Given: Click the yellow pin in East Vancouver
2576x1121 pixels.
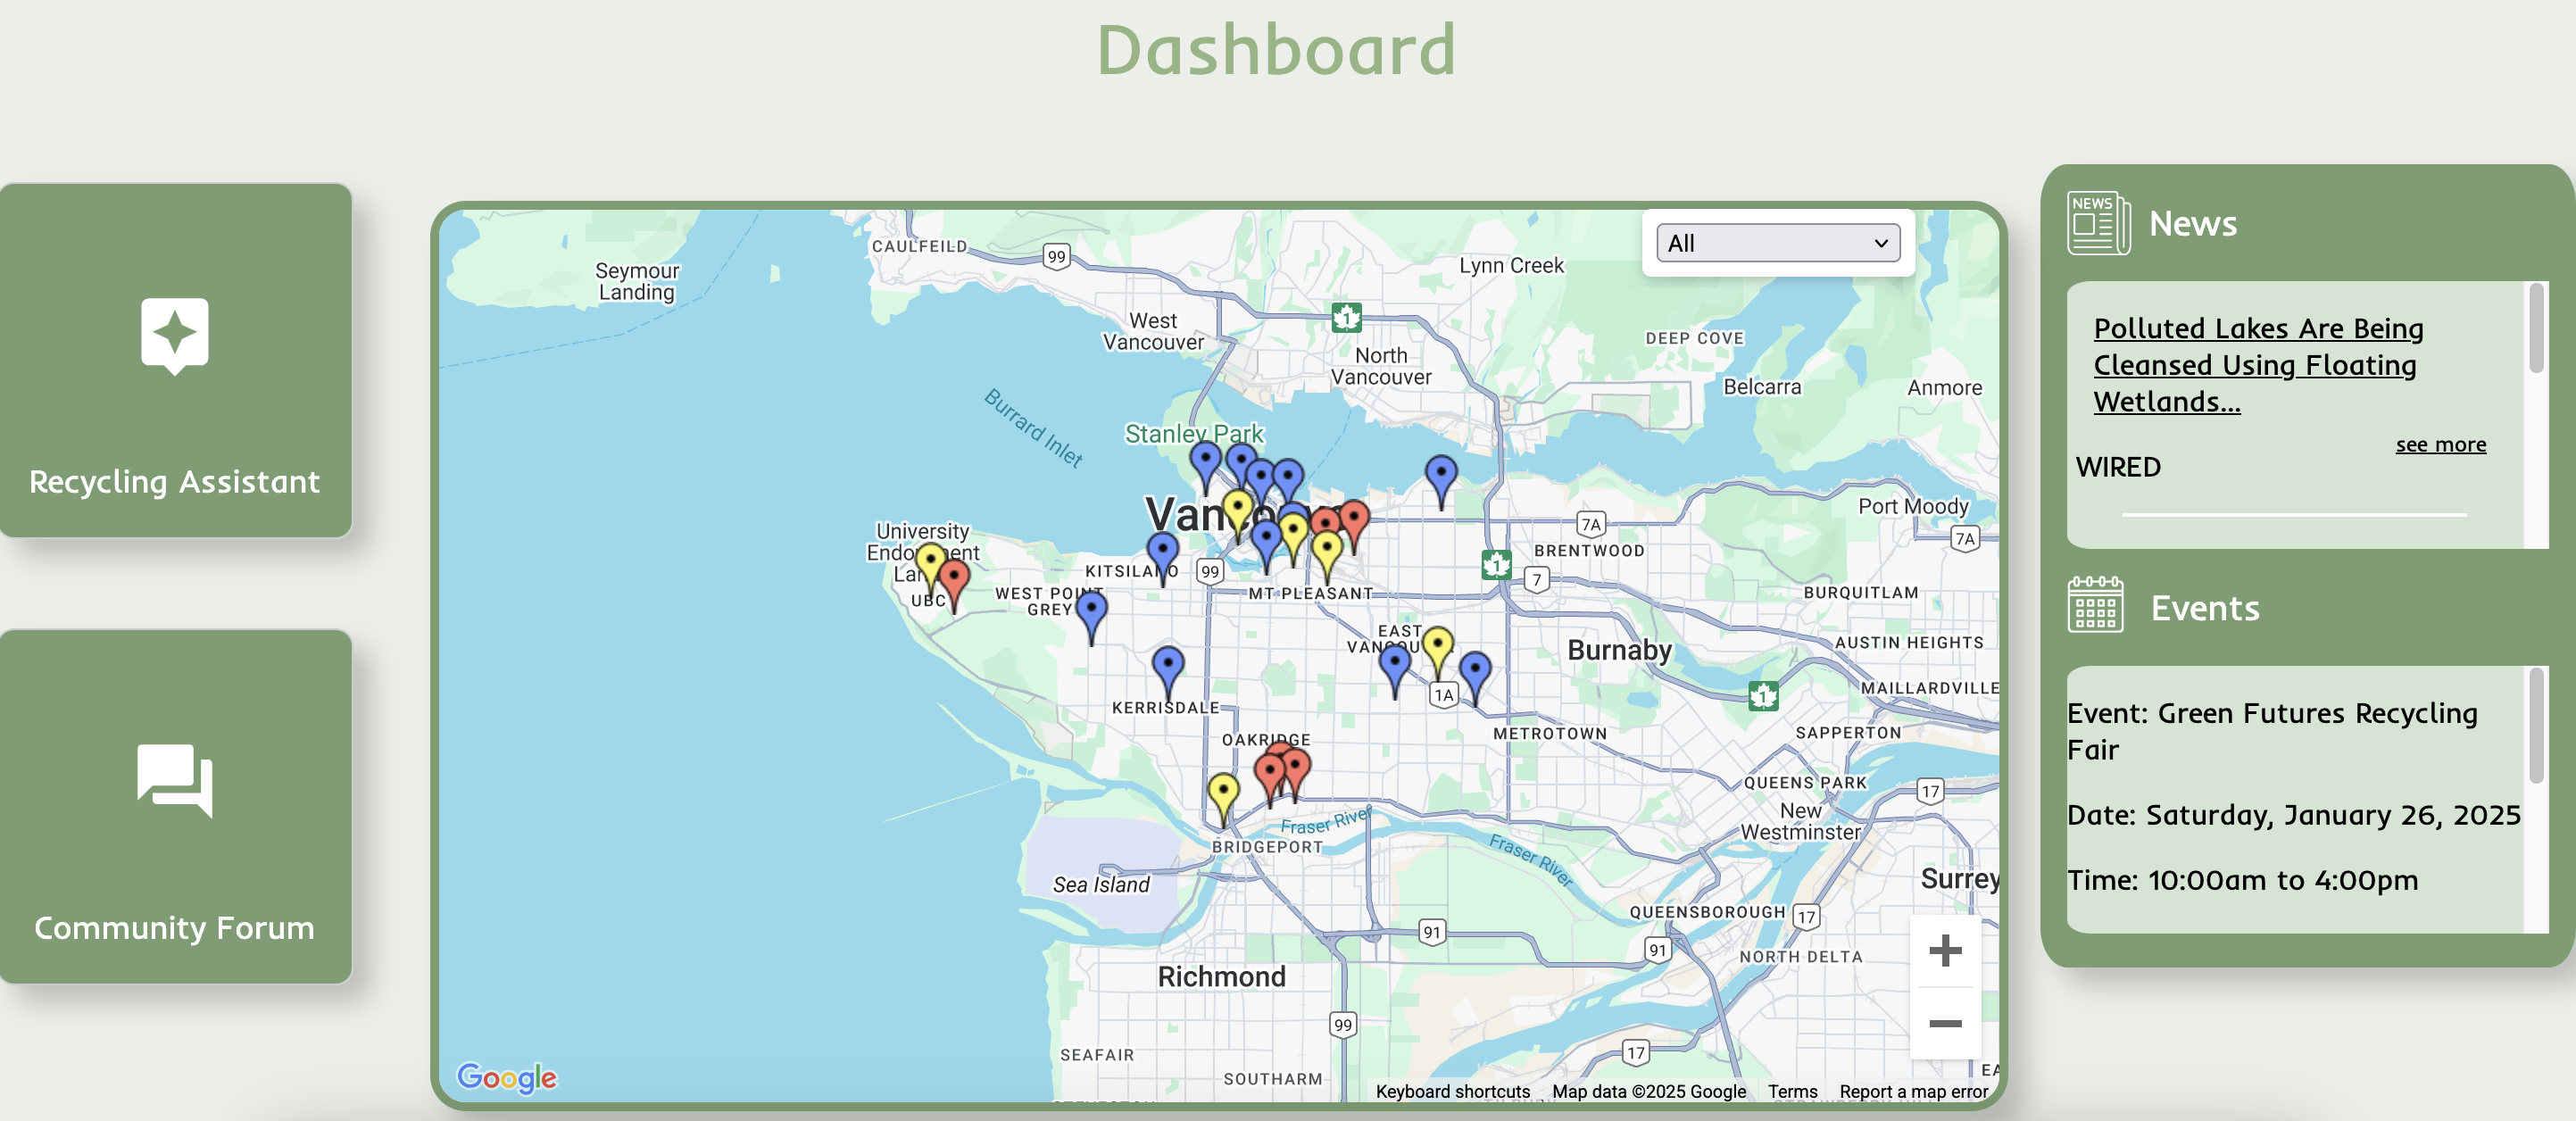Looking at the screenshot, I should point(1437,646).
